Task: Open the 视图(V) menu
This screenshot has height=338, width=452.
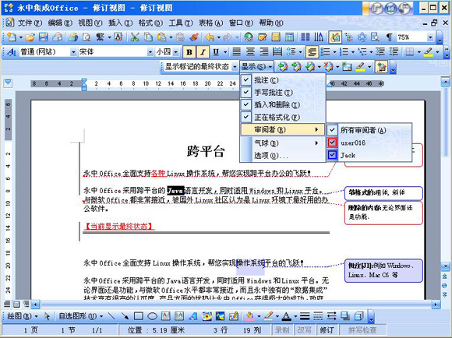Action: coord(90,23)
